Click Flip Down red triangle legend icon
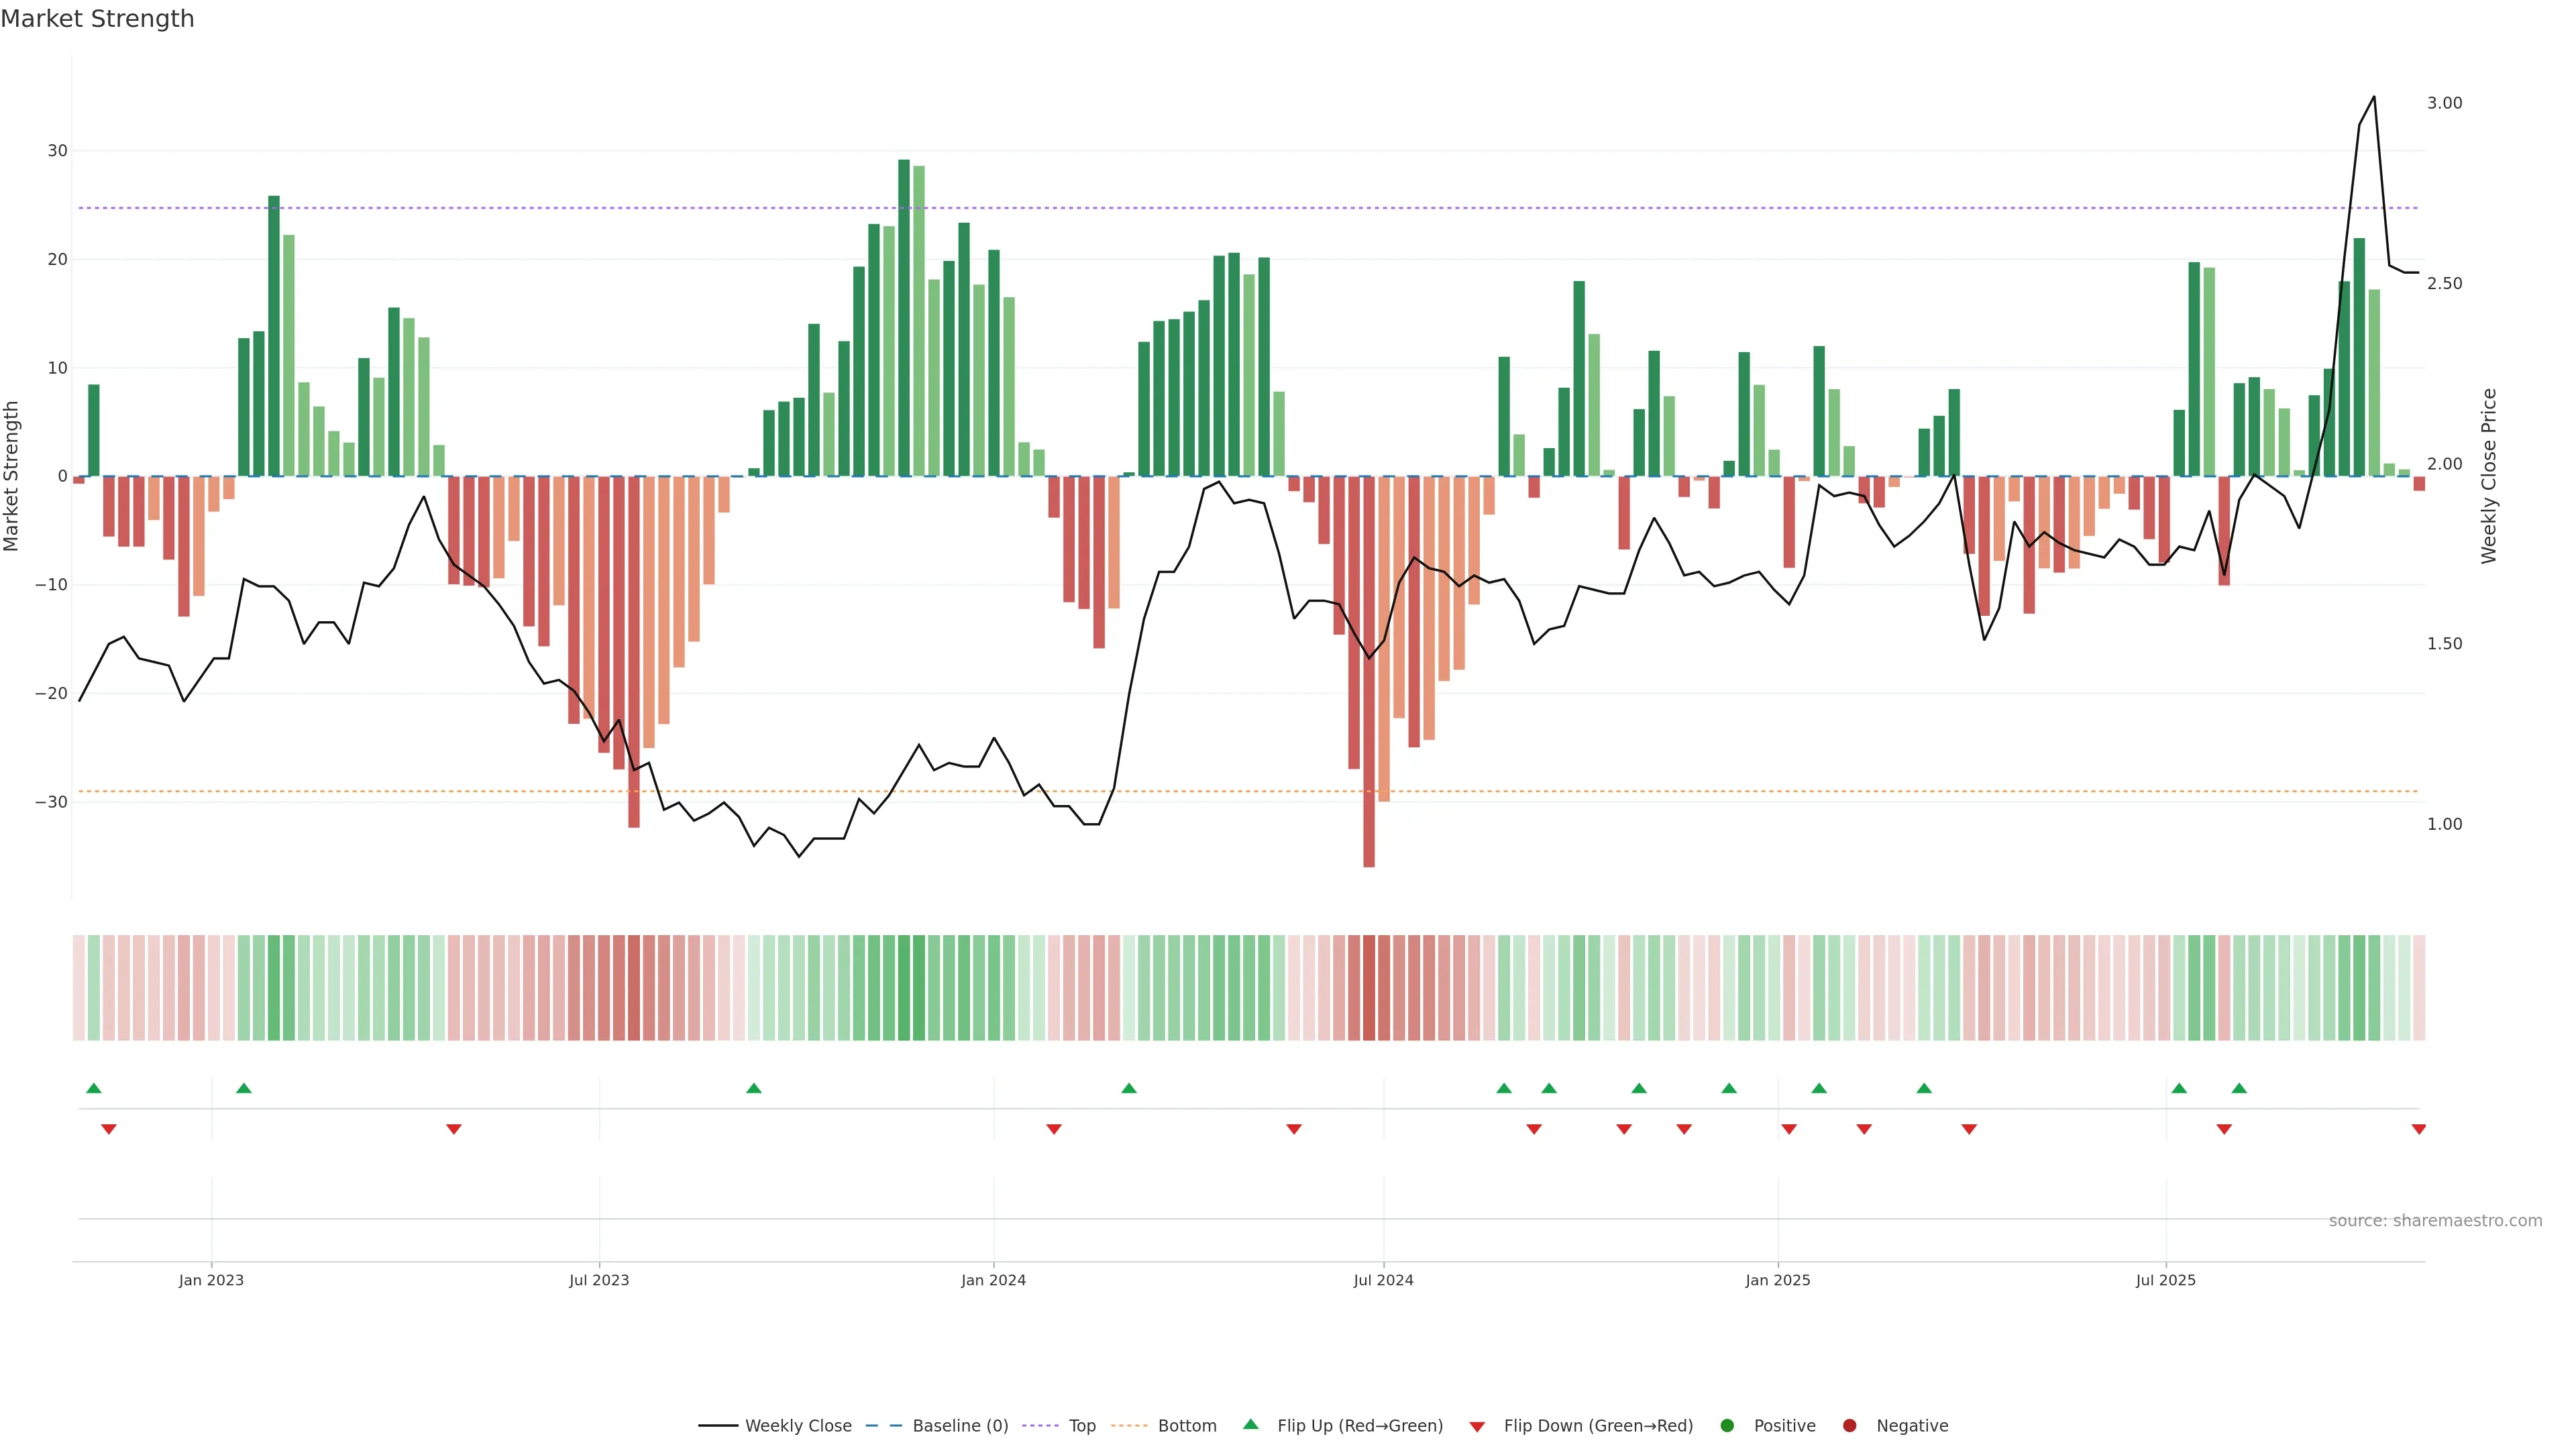 click(1477, 1427)
